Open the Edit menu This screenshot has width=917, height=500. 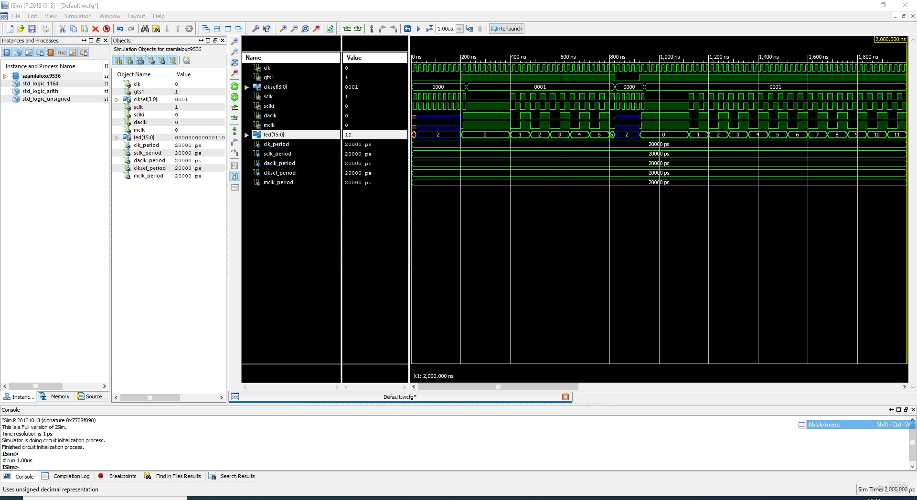[32, 16]
